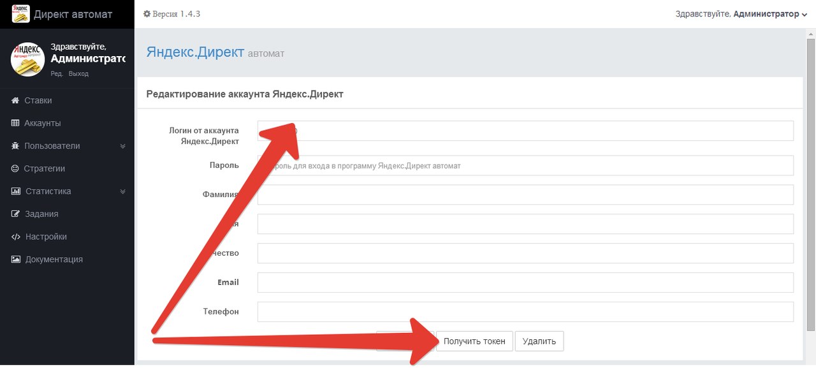Click the table icon beside Аккаунты
This screenshot has height=368, width=816.
[16, 123]
